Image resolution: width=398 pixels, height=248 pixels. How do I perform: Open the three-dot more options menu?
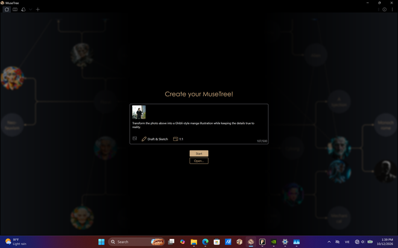pos(392,10)
